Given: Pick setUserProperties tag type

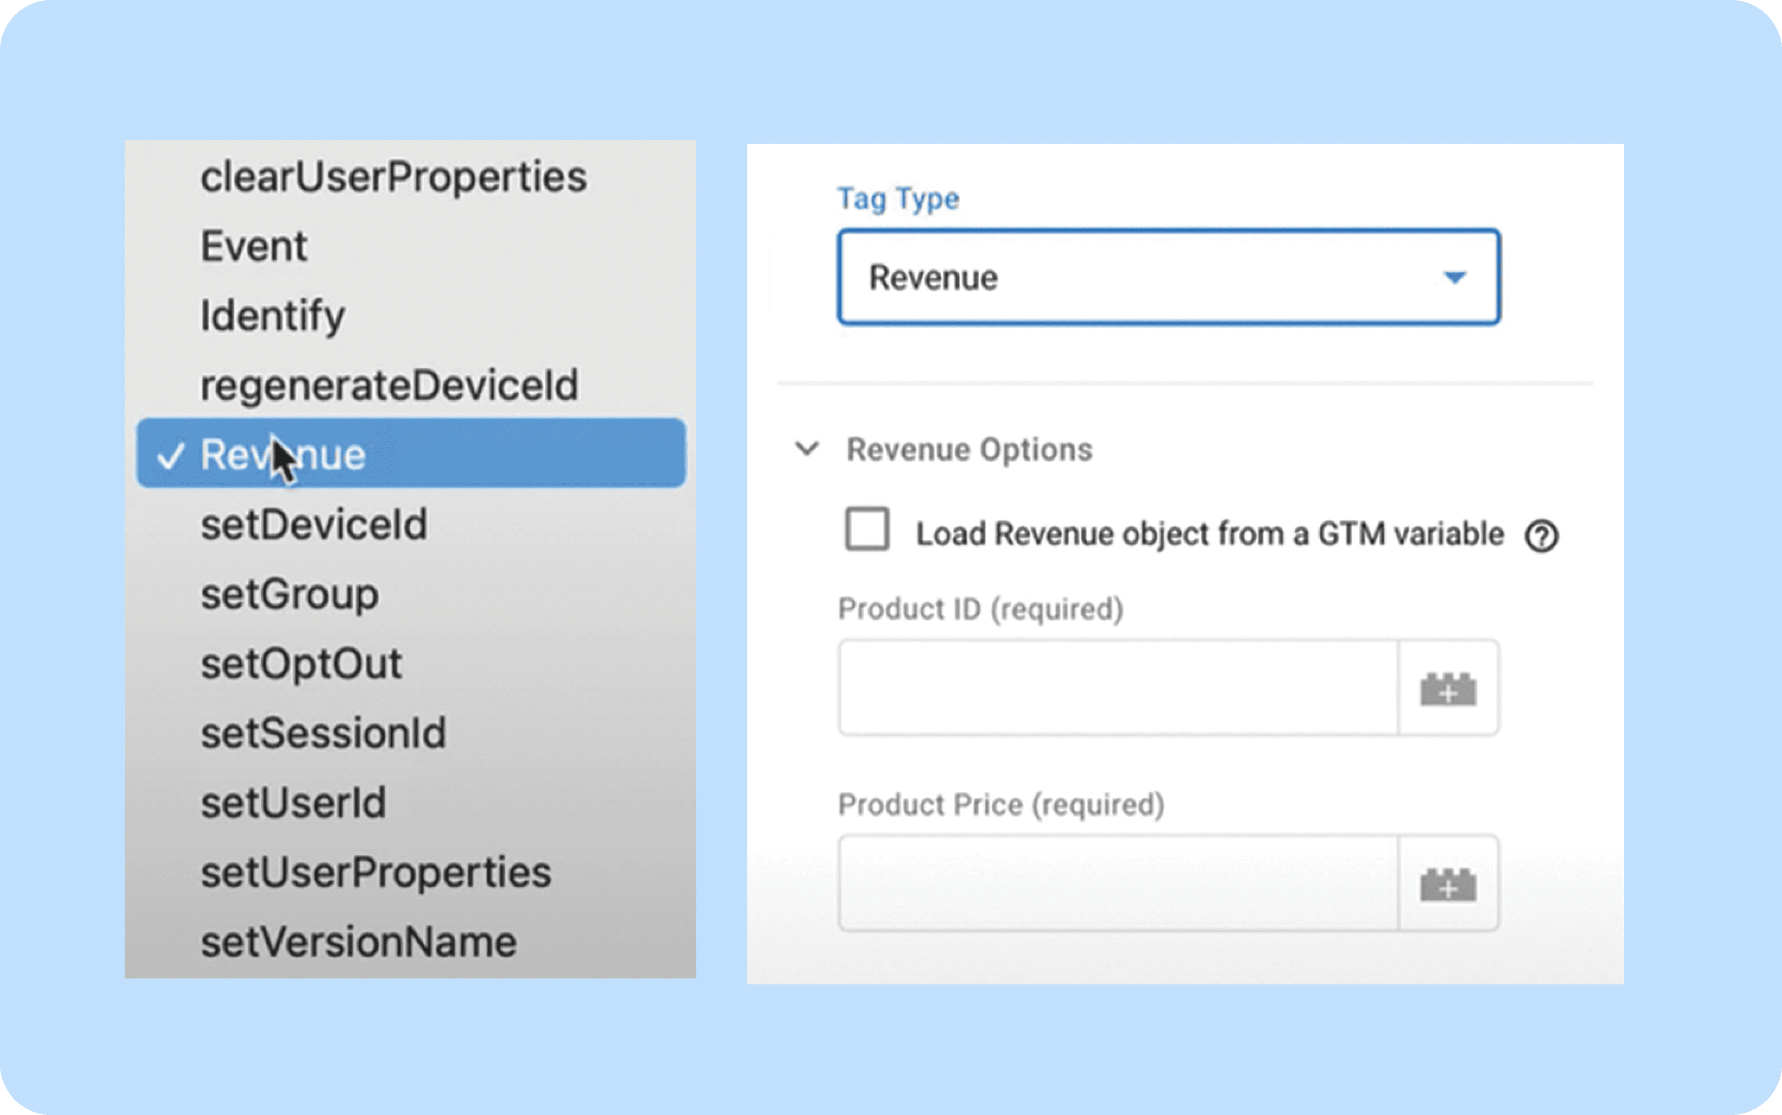Looking at the screenshot, I should (x=375, y=872).
